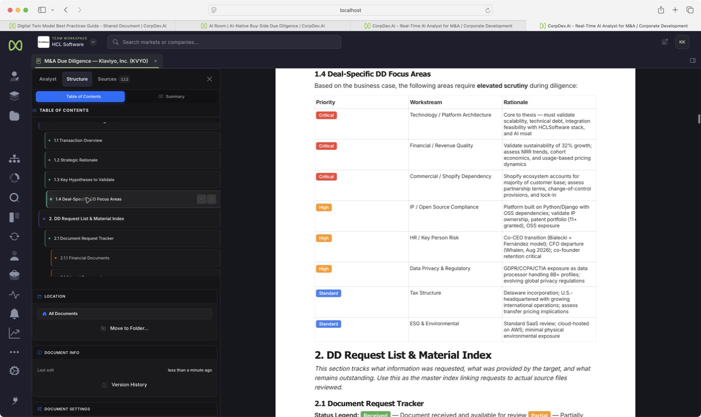Image resolution: width=701 pixels, height=417 pixels.
Task: Close the Structure side panel
Action: click(x=209, y=79)
